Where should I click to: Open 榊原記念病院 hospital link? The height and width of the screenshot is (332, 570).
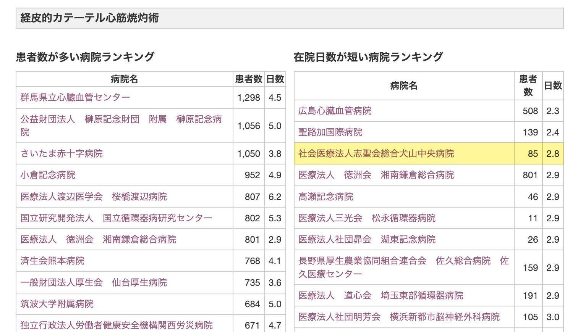[121, 126]
